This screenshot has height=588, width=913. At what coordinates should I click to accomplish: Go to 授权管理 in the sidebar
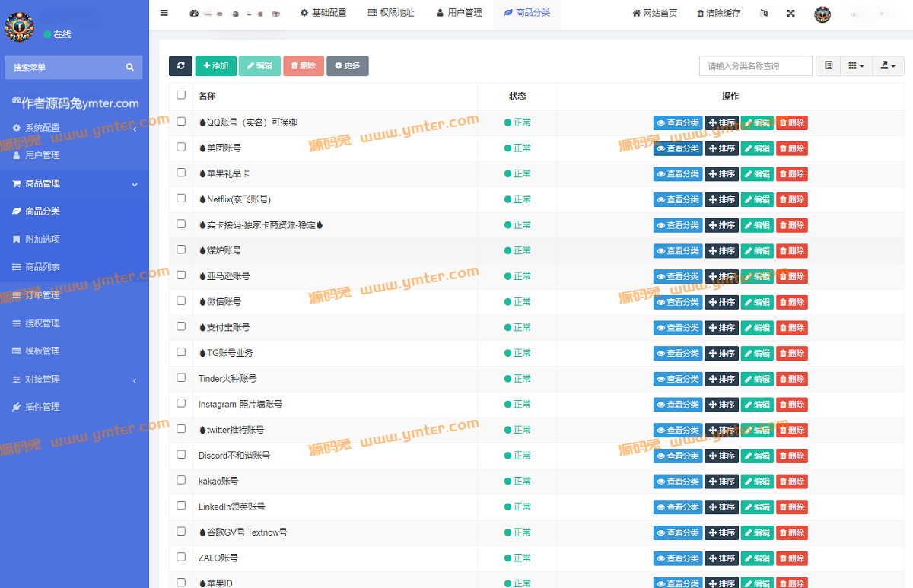[75, 323]
